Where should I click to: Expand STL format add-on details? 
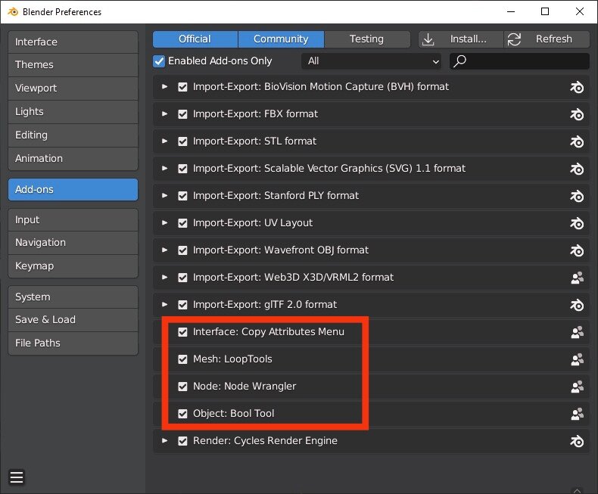(x=164, y=141)
